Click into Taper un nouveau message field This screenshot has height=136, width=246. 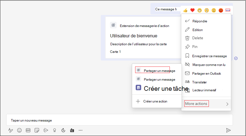120,120
